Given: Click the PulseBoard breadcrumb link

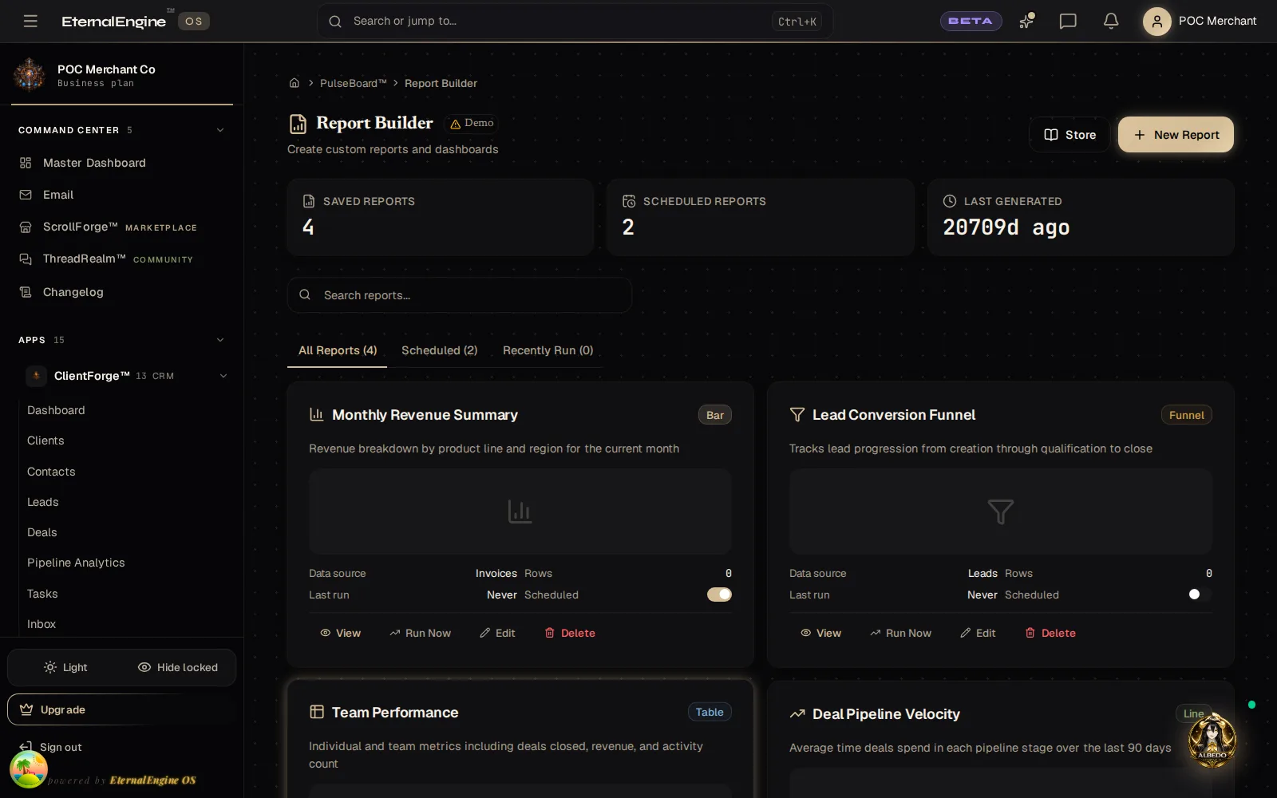Looking at the screenshot, I should click(353, 83).
